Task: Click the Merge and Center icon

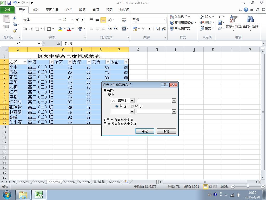Action: 124,29
